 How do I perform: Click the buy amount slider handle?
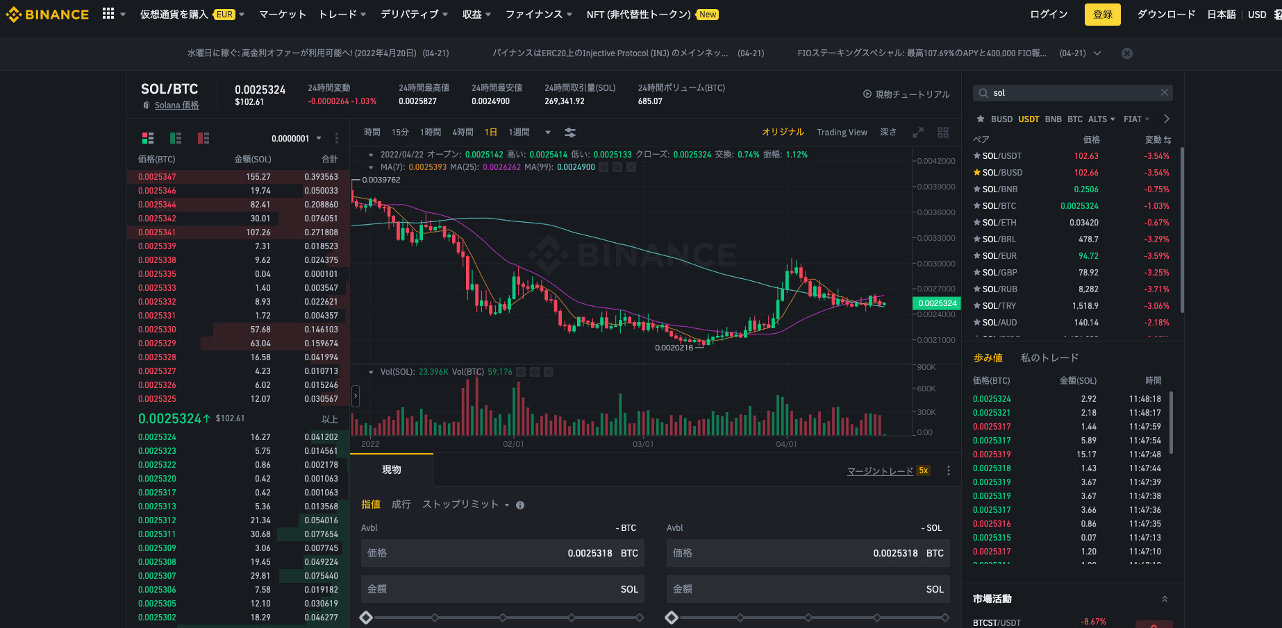(x=366, y=618)
